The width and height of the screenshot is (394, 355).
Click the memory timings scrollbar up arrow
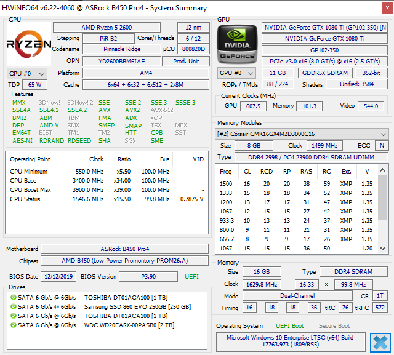(382, 170)
